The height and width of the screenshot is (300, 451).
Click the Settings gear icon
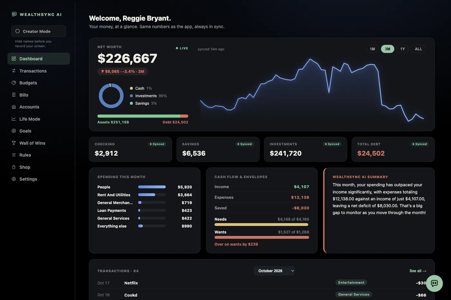click(x=14, y=179)
